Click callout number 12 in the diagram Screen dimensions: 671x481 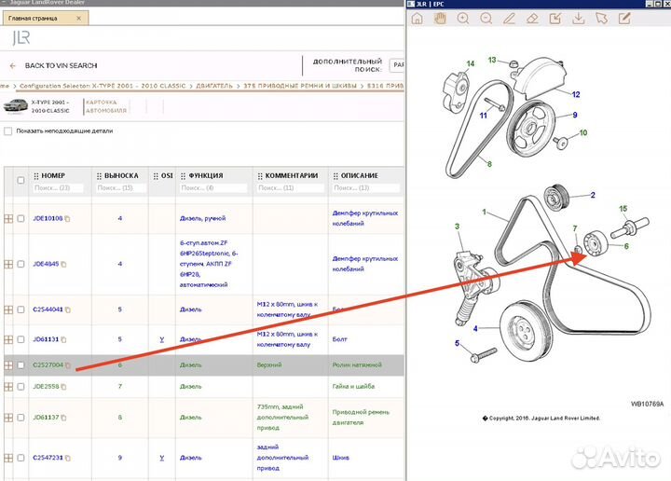(x=576, y=94)
